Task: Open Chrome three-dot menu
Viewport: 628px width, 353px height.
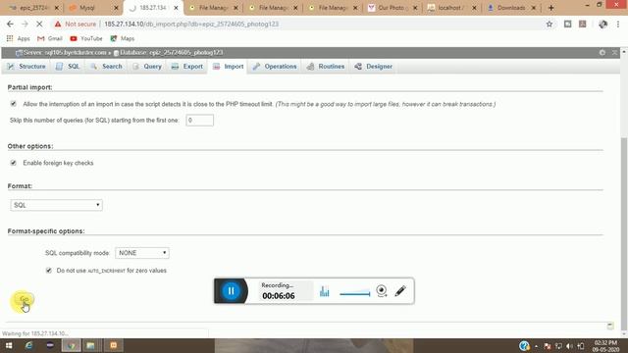Action: tap(618, 24)
